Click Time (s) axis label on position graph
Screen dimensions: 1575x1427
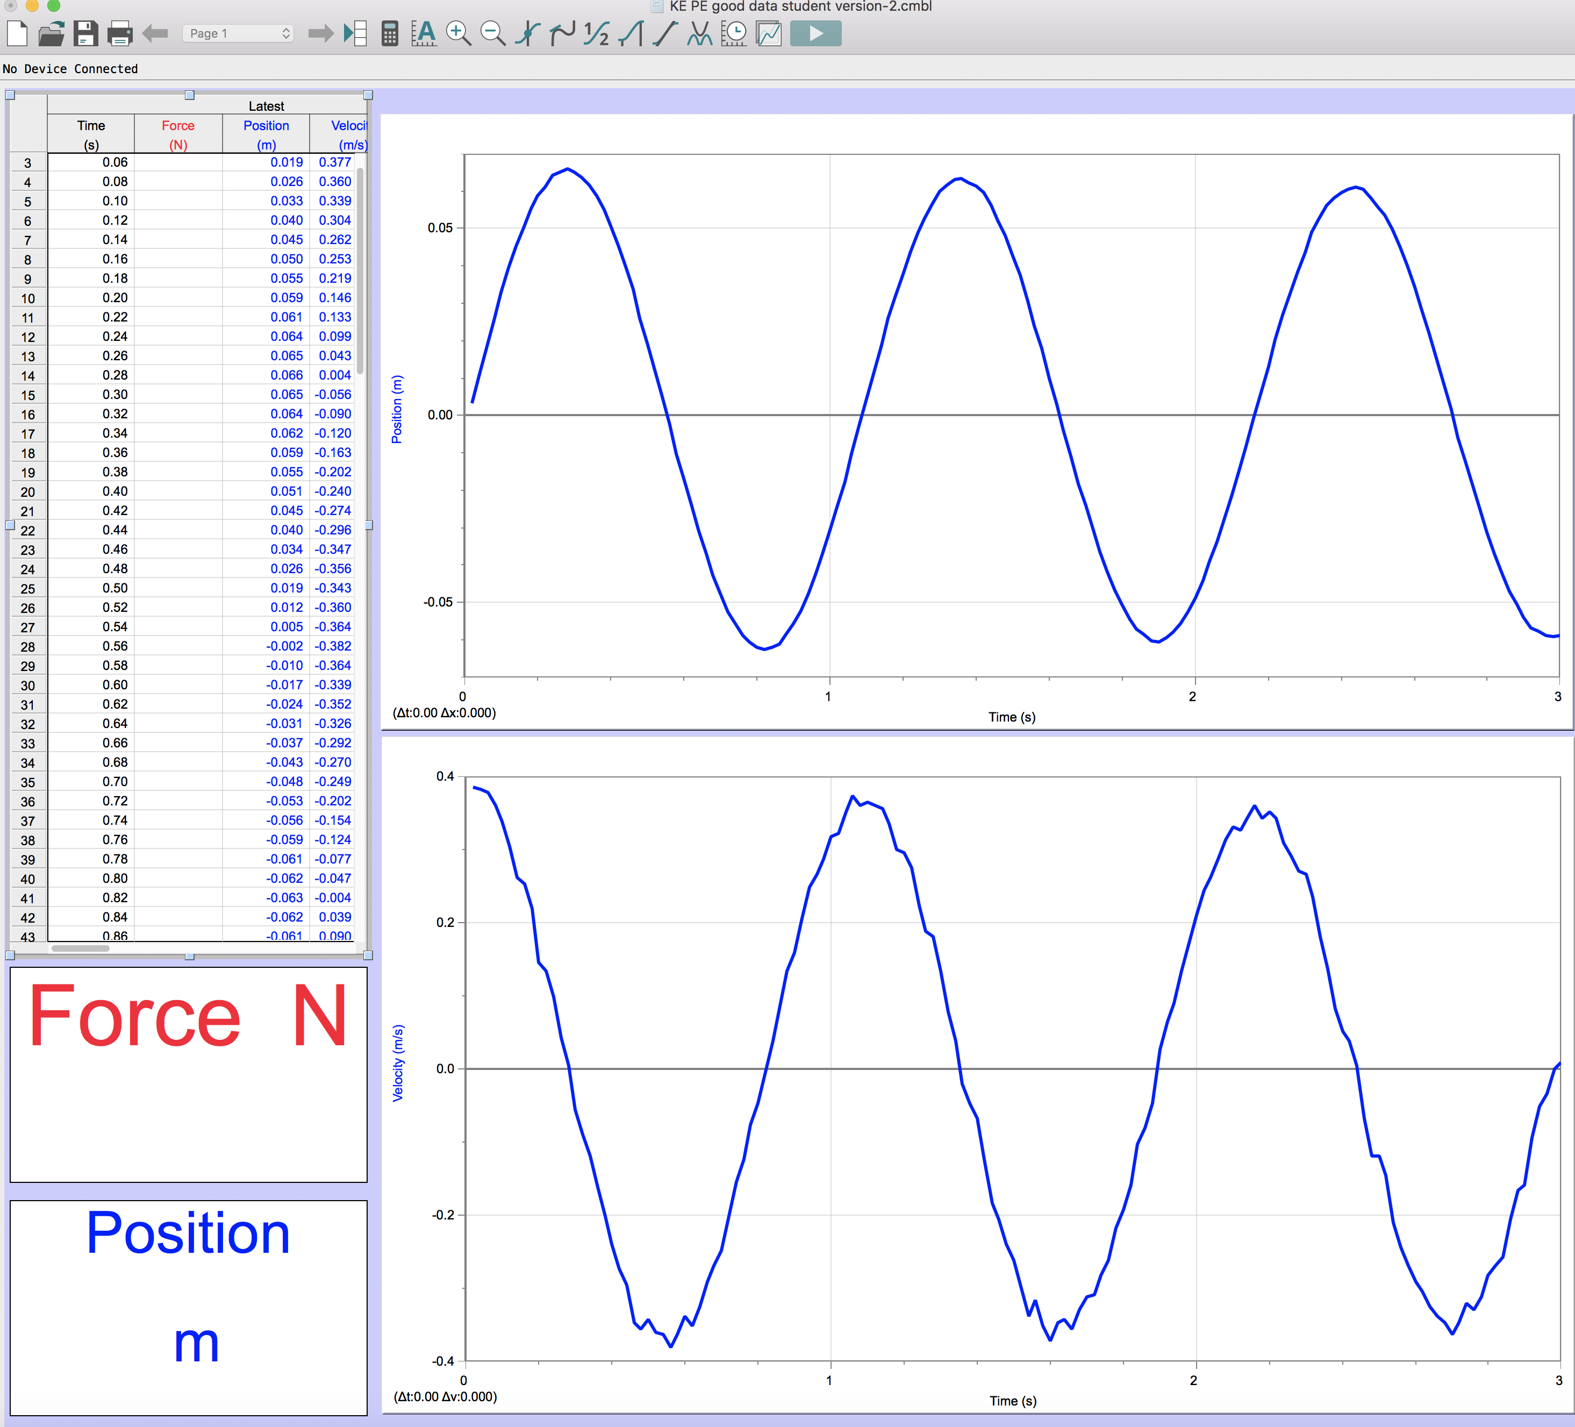(x=1012, y=717)
